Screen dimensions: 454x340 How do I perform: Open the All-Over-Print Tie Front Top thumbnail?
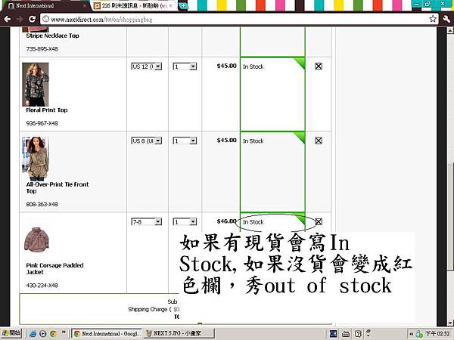[x=36, y=159]
